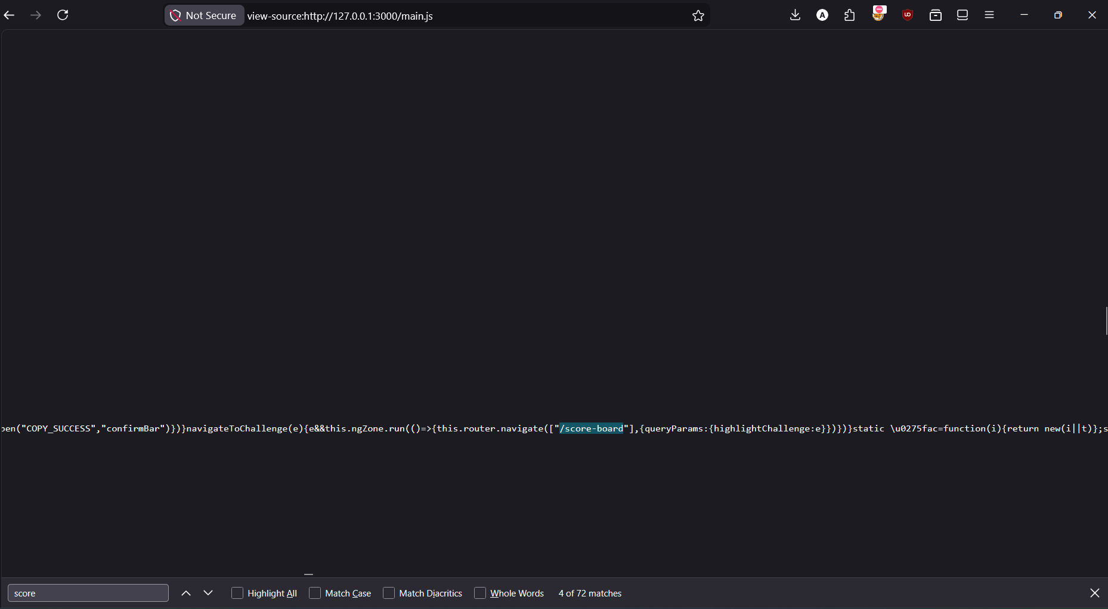The image size is (1108, 609).
Task: Bookmark this page with the star icon
Action: click(698, 15)
